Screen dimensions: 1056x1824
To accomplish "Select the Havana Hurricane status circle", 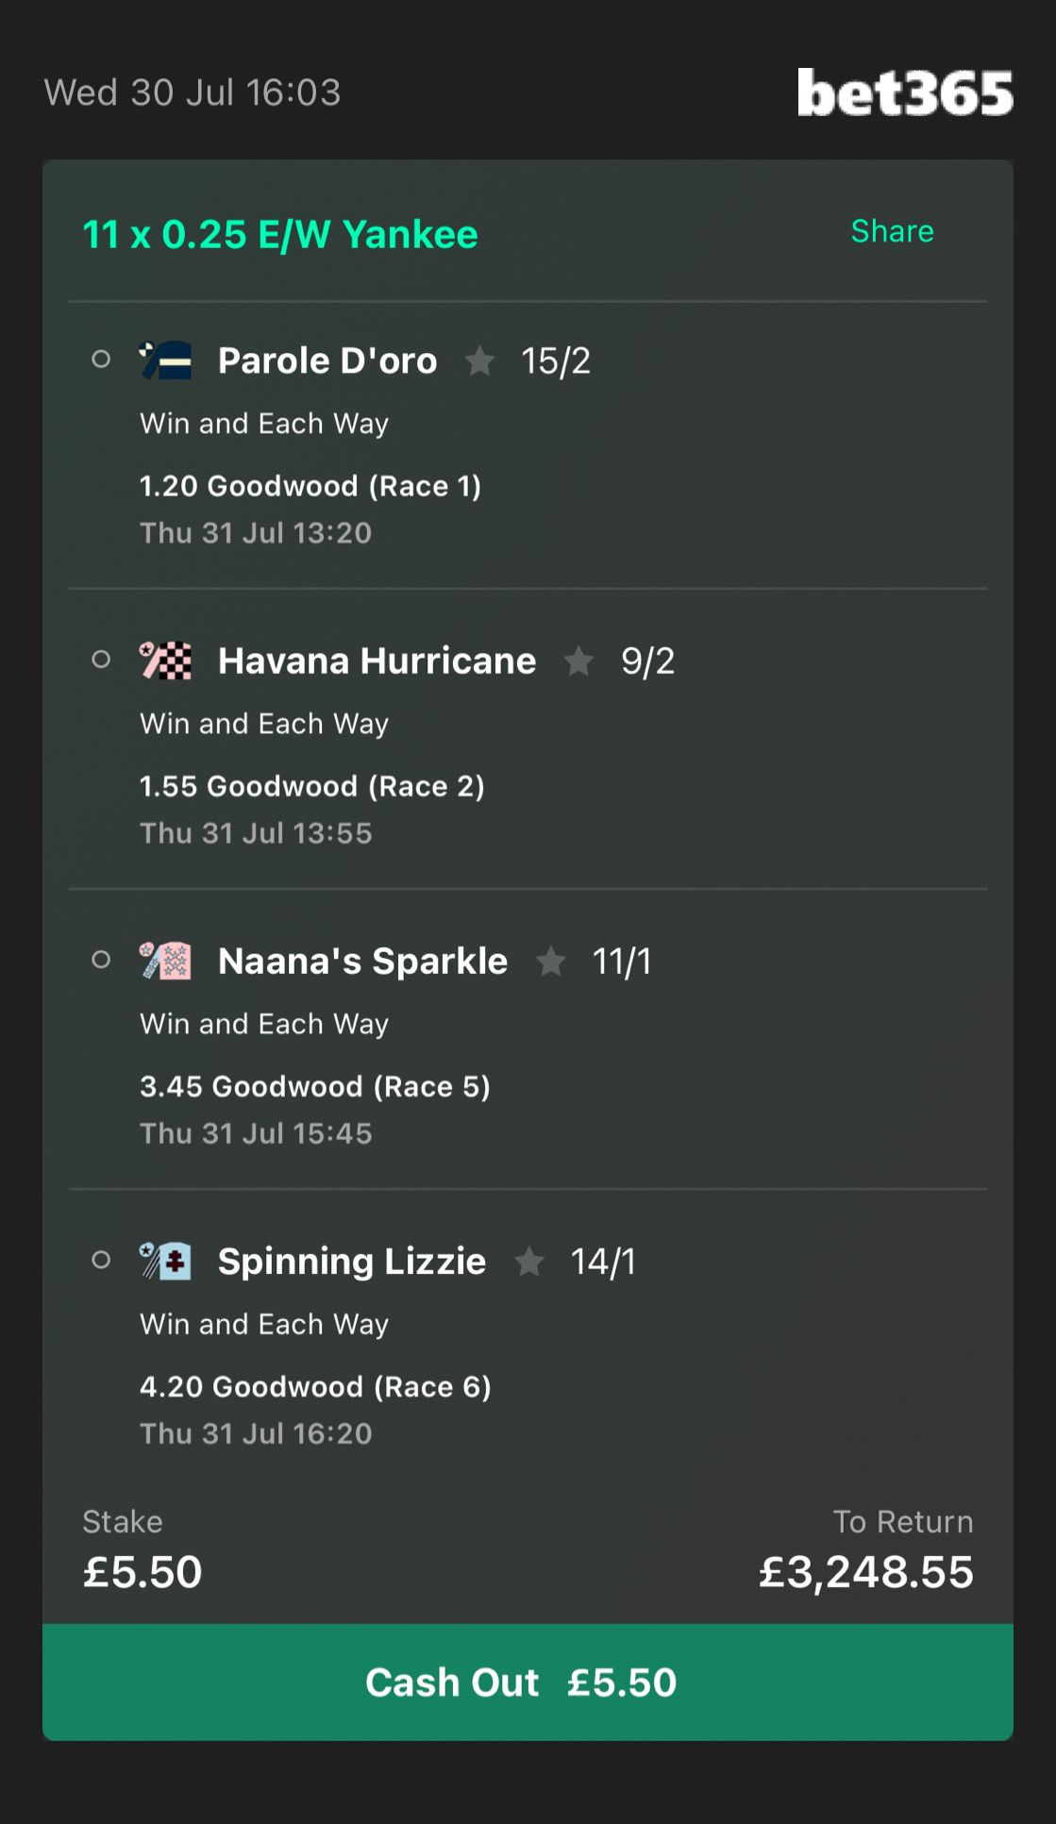I will [x=101, y=660].
